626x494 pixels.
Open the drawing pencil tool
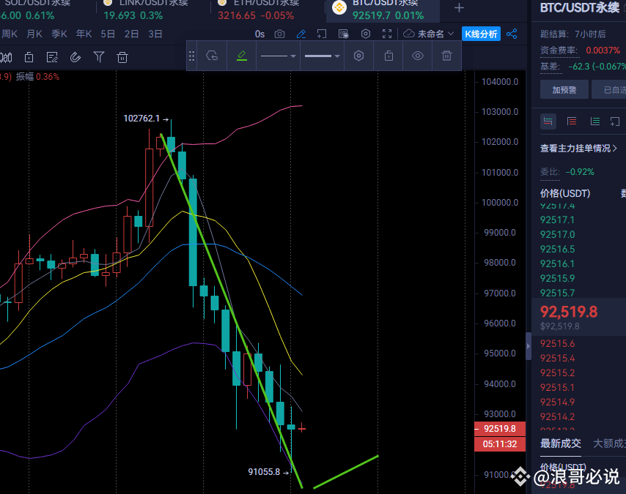coord(301,34)
